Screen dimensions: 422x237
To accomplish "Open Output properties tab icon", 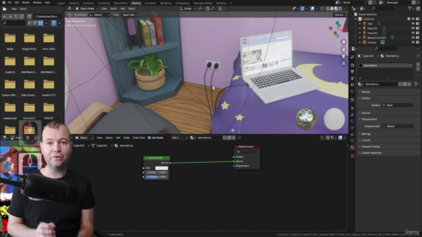I will click(352, 72).
